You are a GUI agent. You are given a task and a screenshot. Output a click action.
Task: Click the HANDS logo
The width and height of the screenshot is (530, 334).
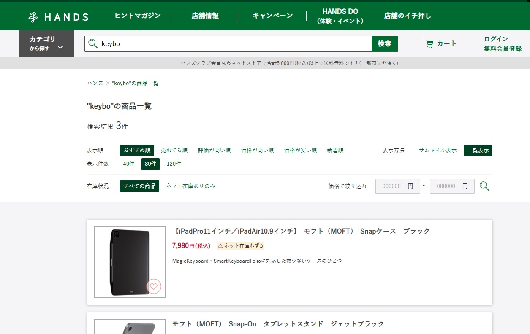tap(58, 17)
